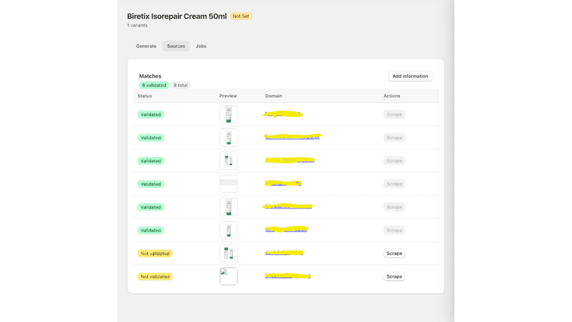This screenshot has width=572, height=322.
Task: Click the Not Set badge beside product title
Action: coord(241,16)
